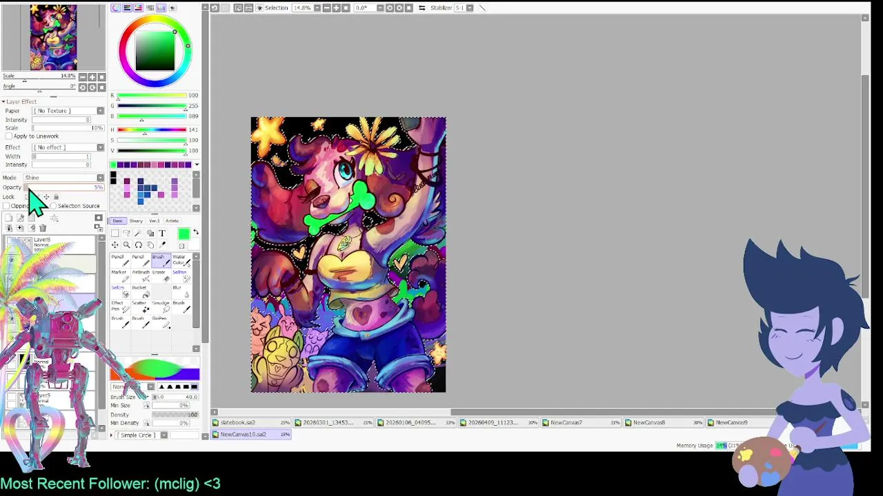Enable Apply to Linework checkbox

[x=8, y=136]
